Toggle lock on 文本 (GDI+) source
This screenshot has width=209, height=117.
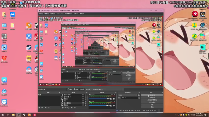[x=86, y=95]
